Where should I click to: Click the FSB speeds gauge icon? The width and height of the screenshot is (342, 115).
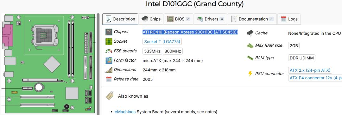click(109, 51)
